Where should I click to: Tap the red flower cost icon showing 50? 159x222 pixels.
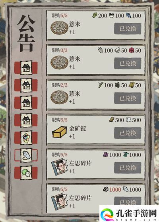click(131, 50)
